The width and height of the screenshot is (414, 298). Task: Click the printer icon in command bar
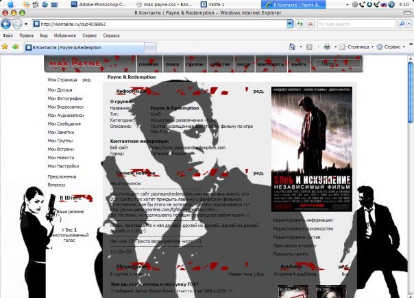(327, 47)
